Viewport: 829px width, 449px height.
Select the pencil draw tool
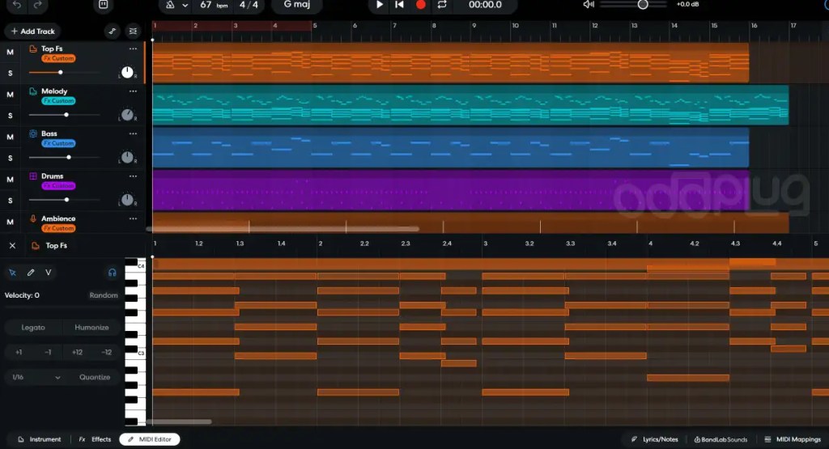31,273
